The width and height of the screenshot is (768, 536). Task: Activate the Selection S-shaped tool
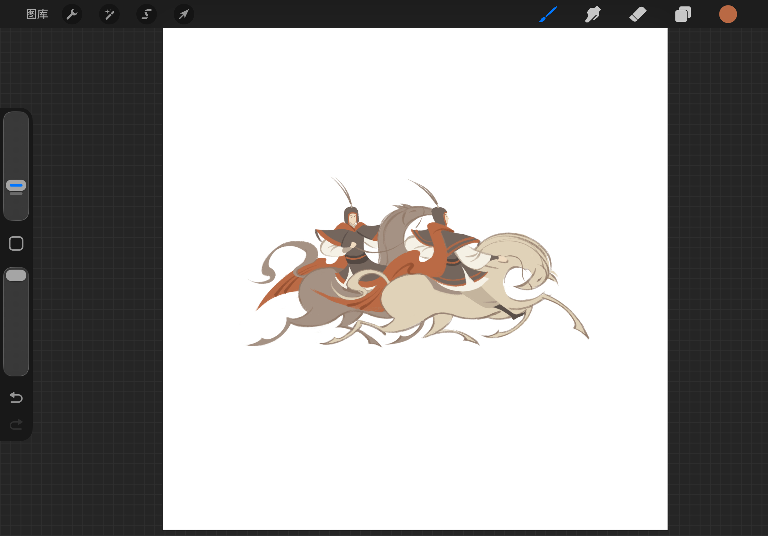tap(147, 14)
